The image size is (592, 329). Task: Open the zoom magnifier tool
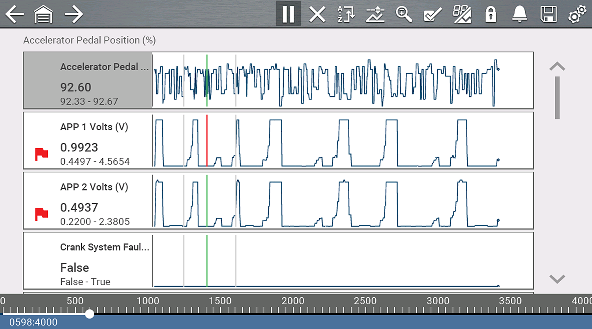pos(404,15)
